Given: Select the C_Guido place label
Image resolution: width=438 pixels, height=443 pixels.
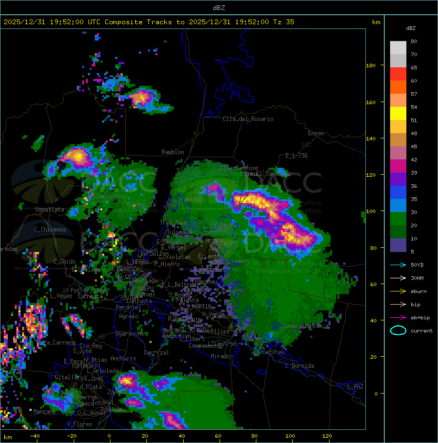Looking at the screenshot, I should point(64,261).
